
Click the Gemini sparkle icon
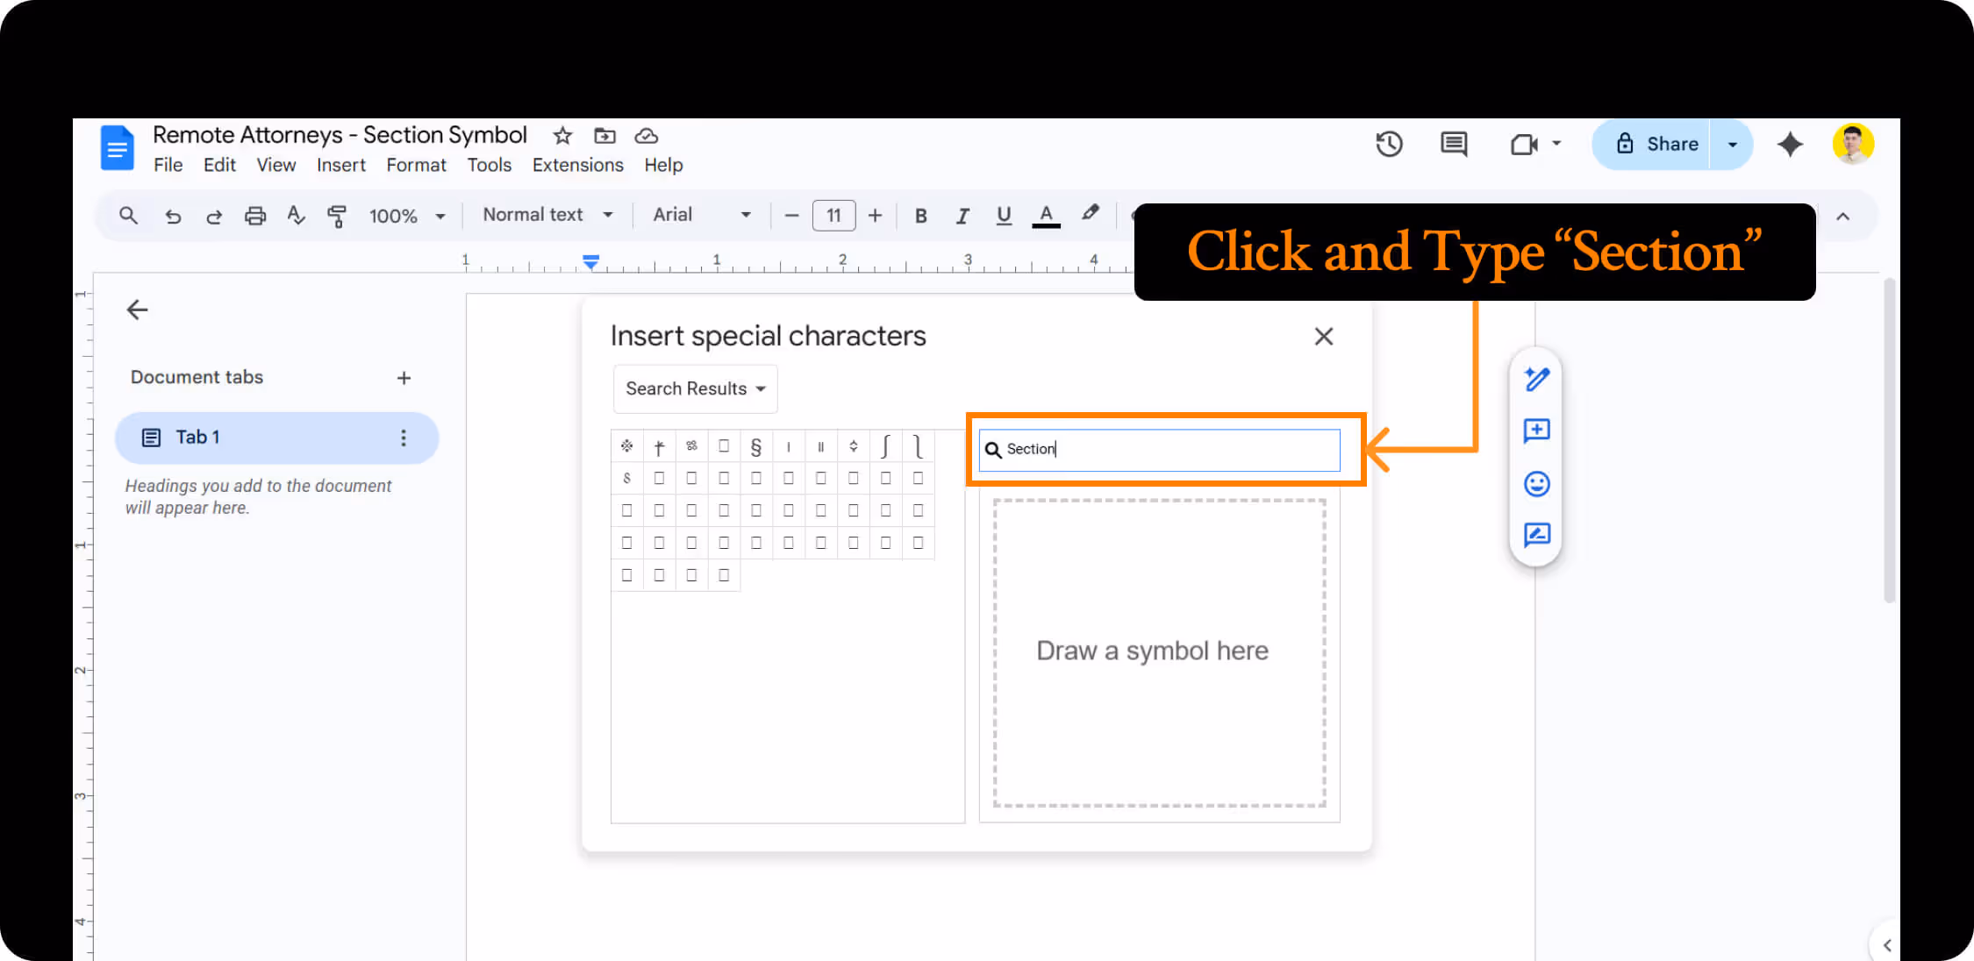tap(1790, 144)
